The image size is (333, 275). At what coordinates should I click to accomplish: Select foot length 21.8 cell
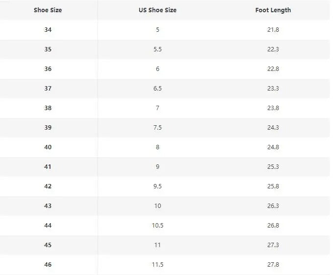pos(273,30)
